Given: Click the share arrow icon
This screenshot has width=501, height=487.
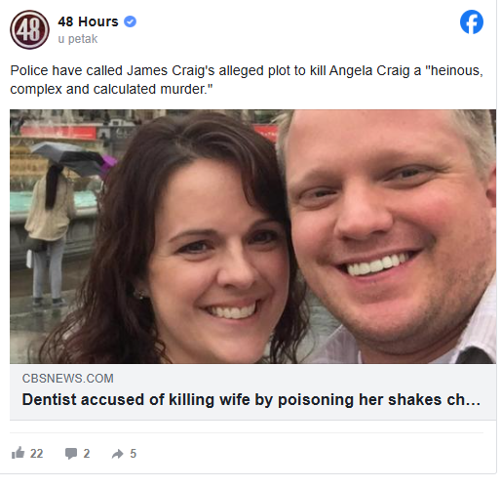Looking at the screenshot, I should click(x=118, y=454).
